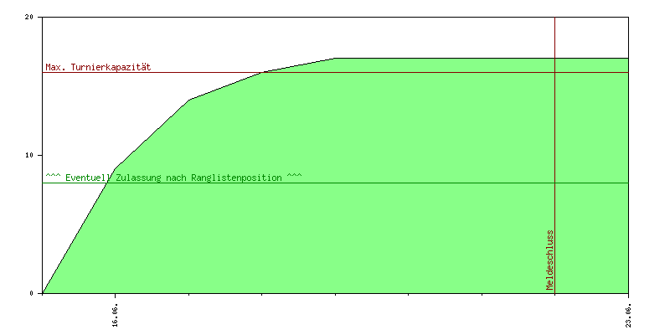The width and height of the screenshot is (670, 335).
Task: Click the "Max. Turnierkapazität" label
Action: [92, 67]
